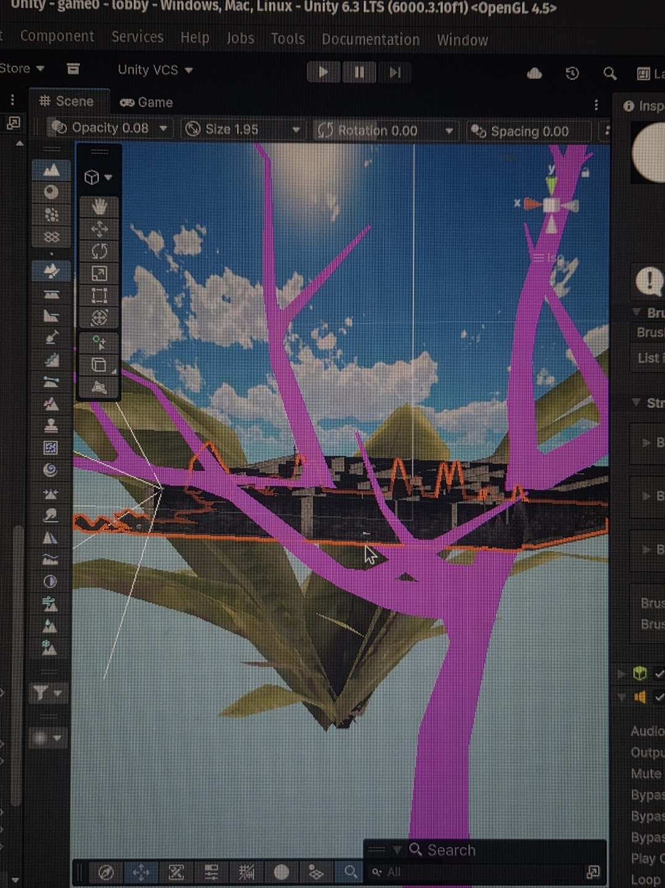Screen dimensions: 665x888
Task: Select the Rotate tool in Scene overlay
Action: click(99, 251)
